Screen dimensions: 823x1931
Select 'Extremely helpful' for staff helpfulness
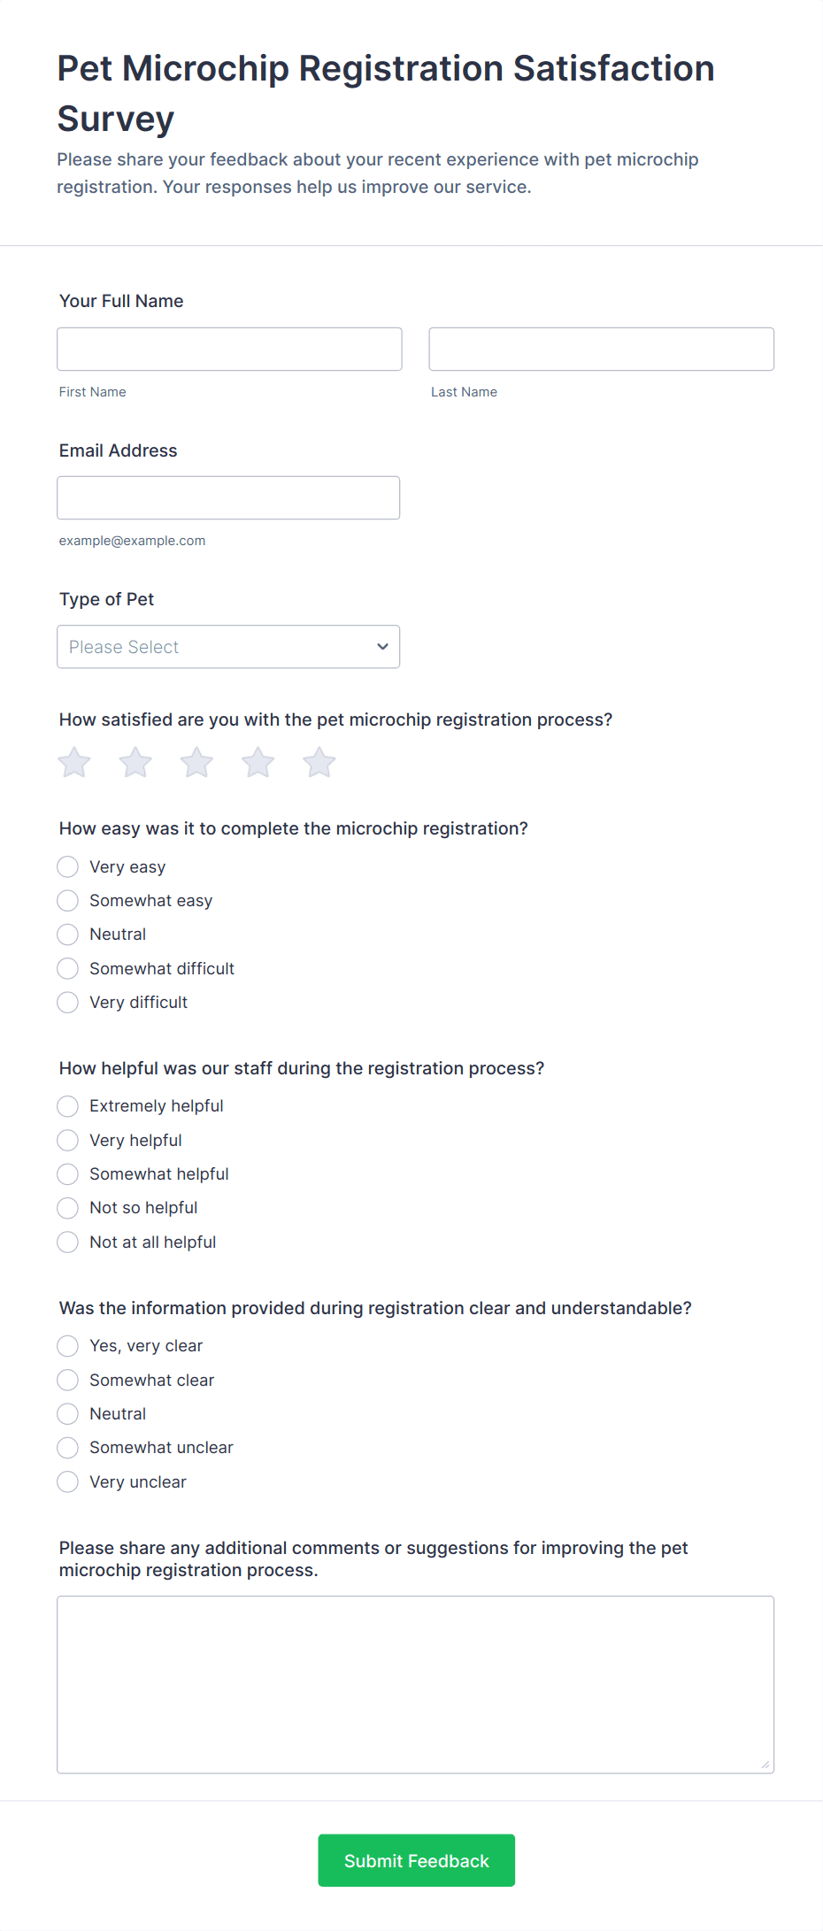pos(67,1105)
